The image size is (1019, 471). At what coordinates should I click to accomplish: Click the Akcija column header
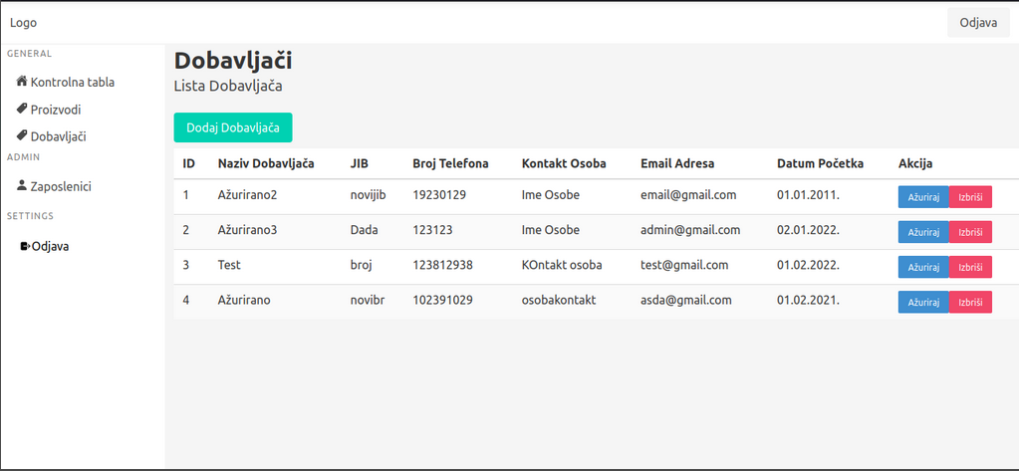coord(915,163)
